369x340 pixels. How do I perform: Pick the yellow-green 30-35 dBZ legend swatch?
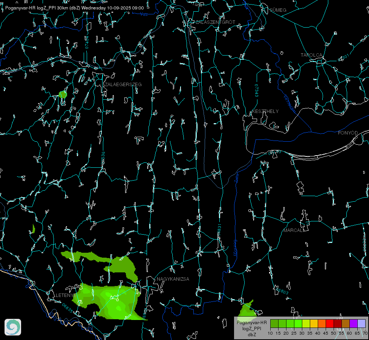coord(306,323)
